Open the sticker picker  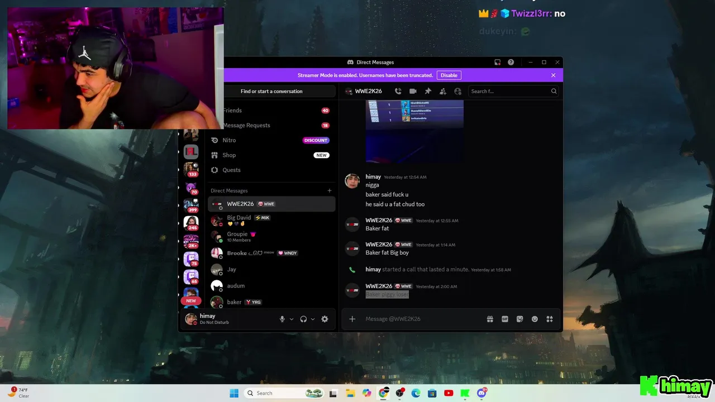(519, 319)
